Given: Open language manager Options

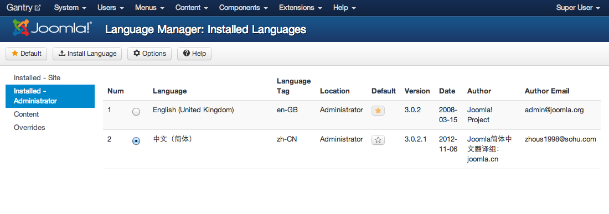Looking at the screenshot, I should pyautogui.click(x=149, y=54).
